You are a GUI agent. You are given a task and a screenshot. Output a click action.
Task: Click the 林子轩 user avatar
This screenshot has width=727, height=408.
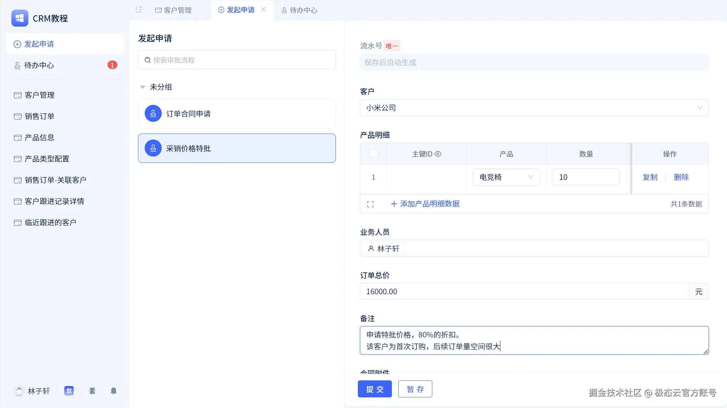tap(19, 391)
